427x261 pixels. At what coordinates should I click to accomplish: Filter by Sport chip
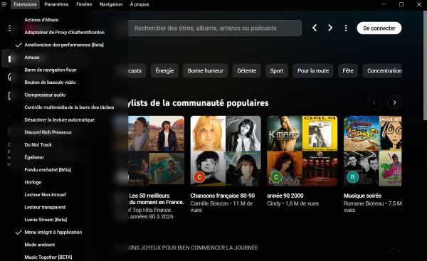tap(277, 70)
